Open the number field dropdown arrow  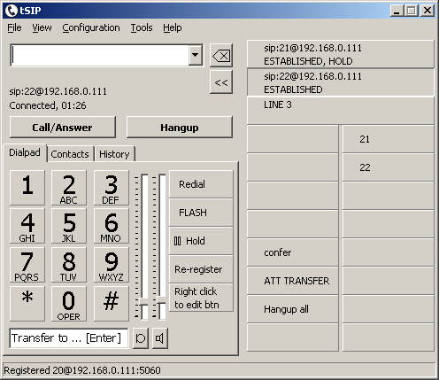pos(195,55)
